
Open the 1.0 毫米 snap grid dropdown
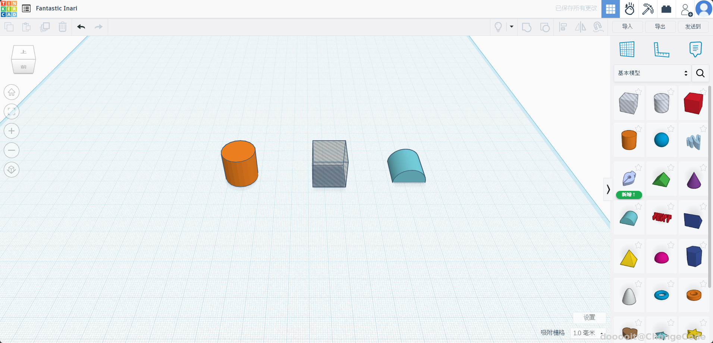point(588,333)
